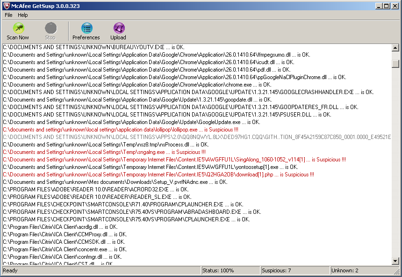402x277 pixels.
Task: Select the suspicious lollipop.exe result line
Action: 121,130
